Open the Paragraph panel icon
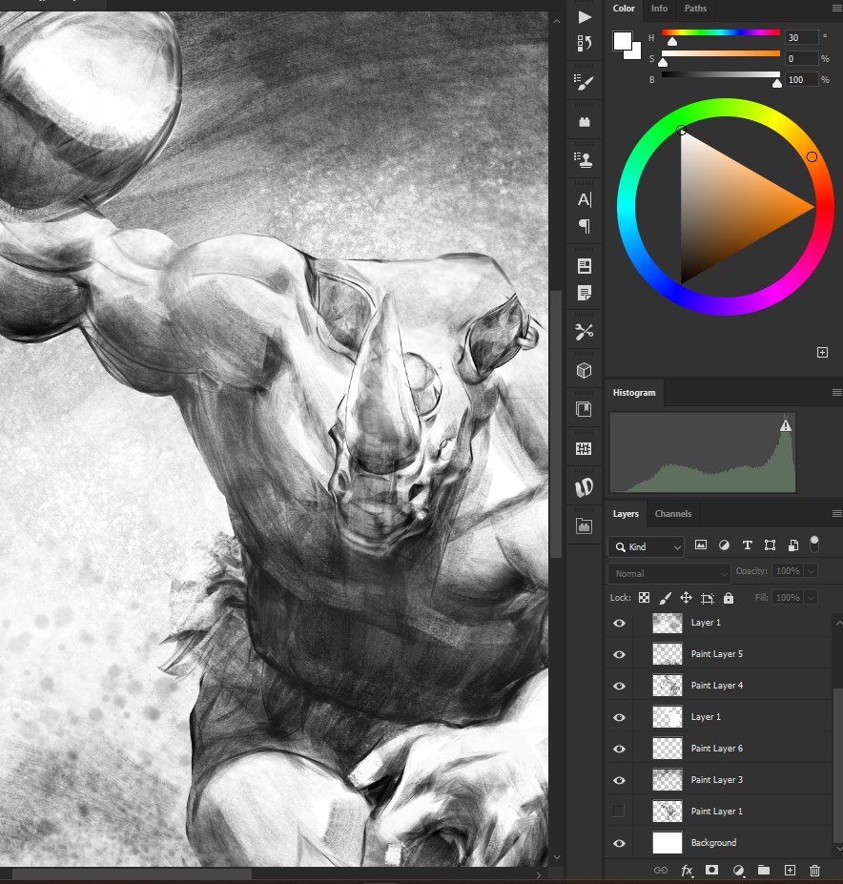Image resolution: width=843 pixels, height=884 pixels. click(x=585, y=226)
